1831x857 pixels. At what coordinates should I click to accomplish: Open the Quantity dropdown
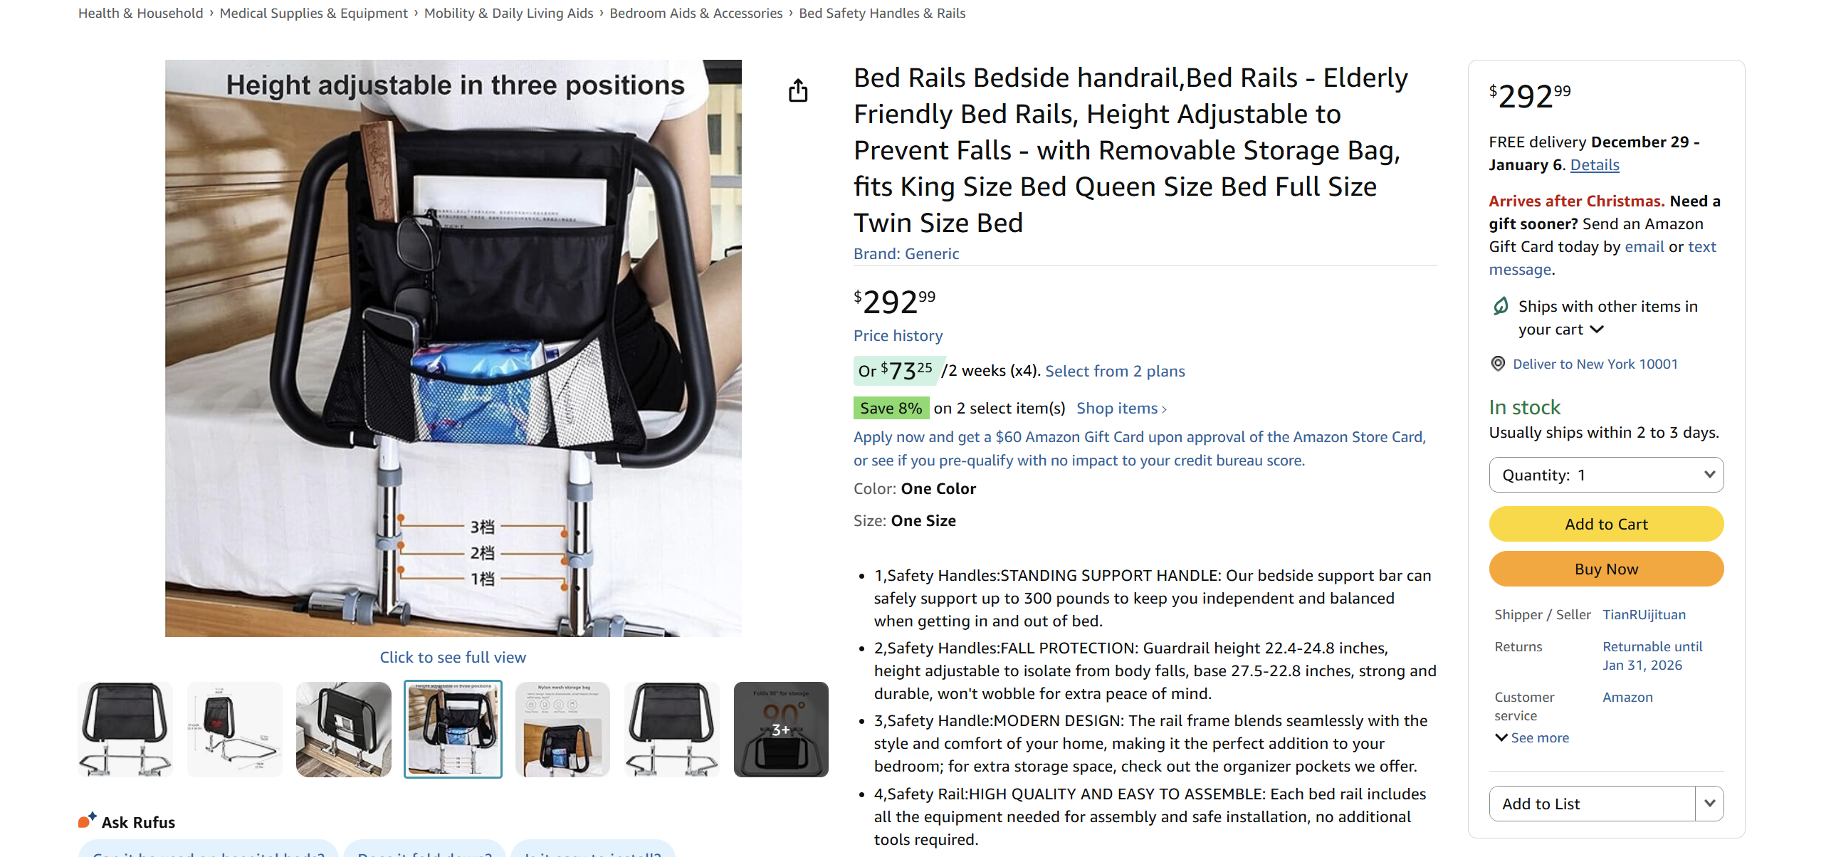[x=1605, y=475]
